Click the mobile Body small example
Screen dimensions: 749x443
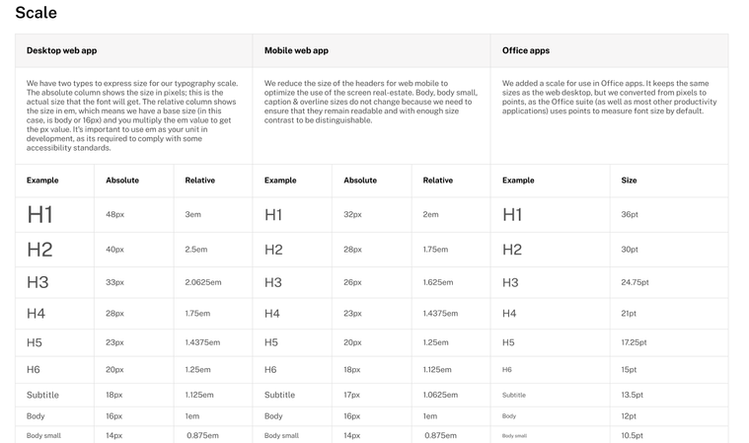tap(281, 435)
